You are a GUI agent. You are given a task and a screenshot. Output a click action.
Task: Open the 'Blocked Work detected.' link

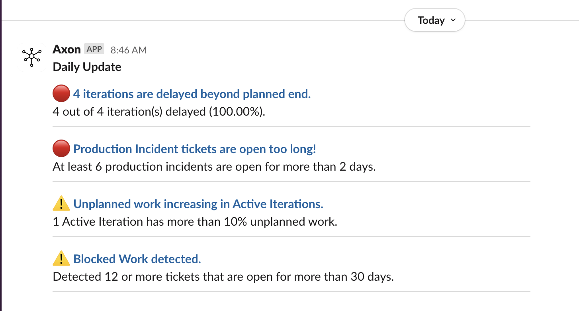[137, 259]
